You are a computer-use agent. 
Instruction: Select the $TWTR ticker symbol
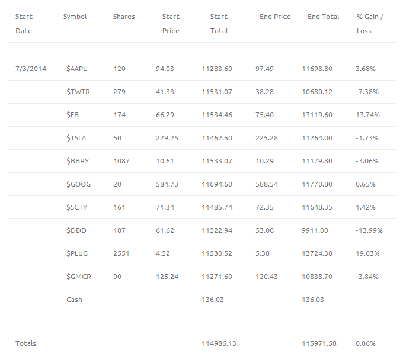click(78, 92)
